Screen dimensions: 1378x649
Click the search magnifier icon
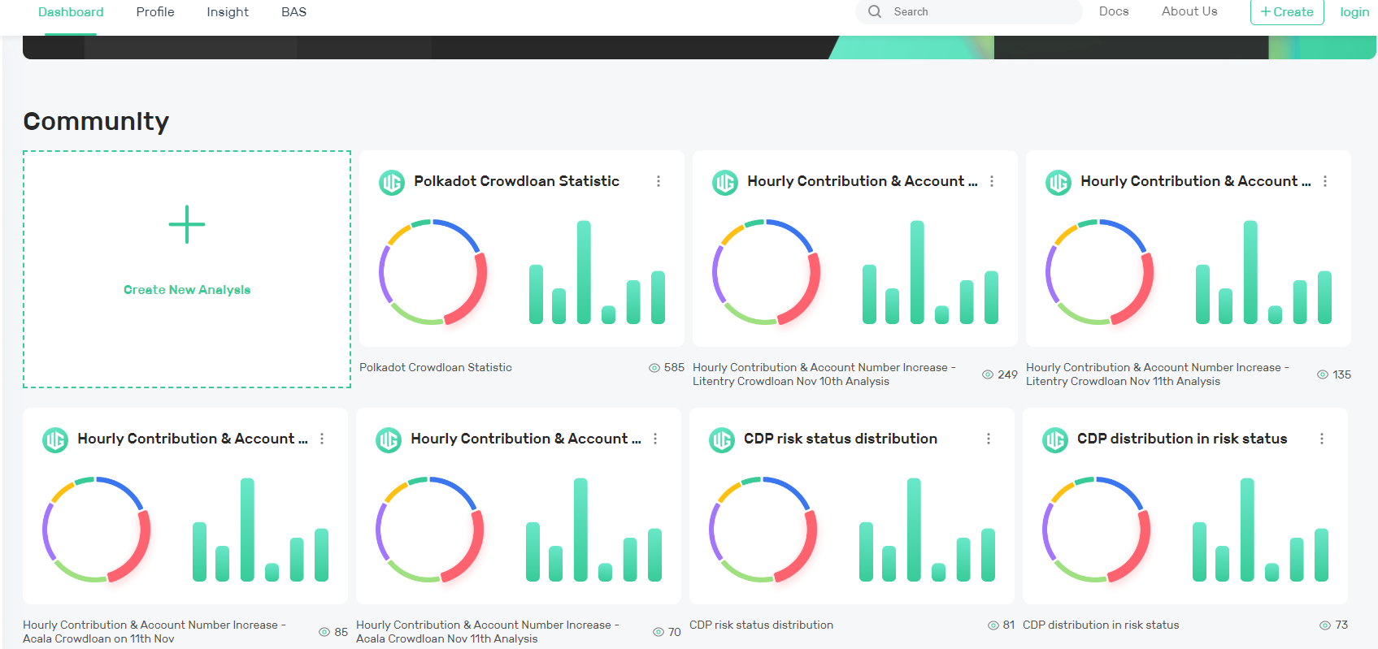[875, 11]
